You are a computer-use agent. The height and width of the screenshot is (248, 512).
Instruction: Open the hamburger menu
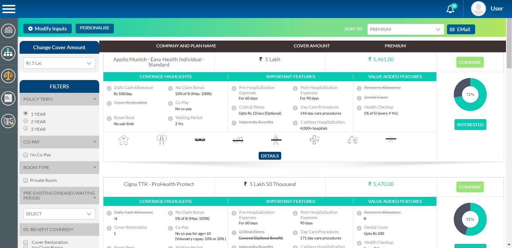9,9
